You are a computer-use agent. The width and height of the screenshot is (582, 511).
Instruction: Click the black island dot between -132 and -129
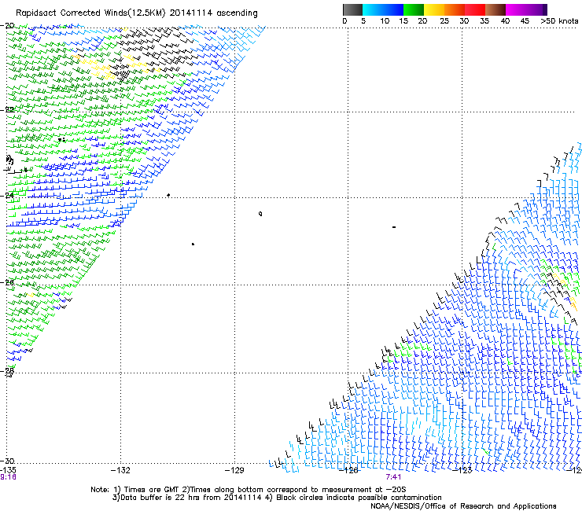tap(193, 244)
